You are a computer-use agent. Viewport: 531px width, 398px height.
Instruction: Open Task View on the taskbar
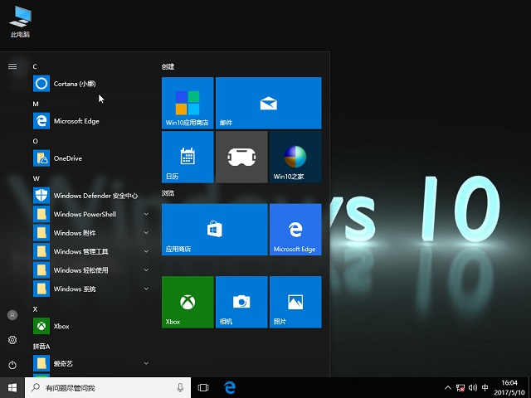203,387
